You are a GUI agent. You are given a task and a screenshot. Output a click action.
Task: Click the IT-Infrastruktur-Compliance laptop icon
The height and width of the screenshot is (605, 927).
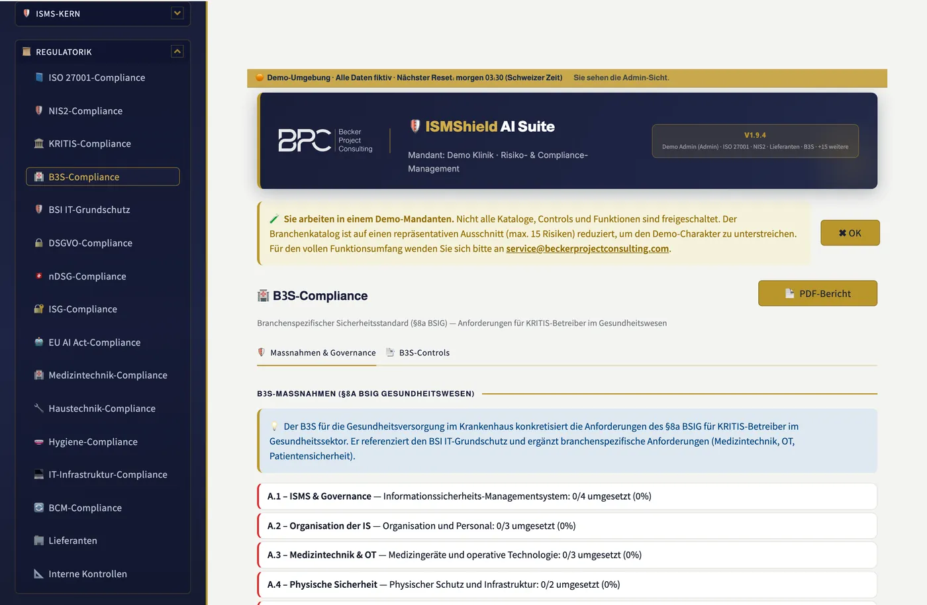(39, 475)
